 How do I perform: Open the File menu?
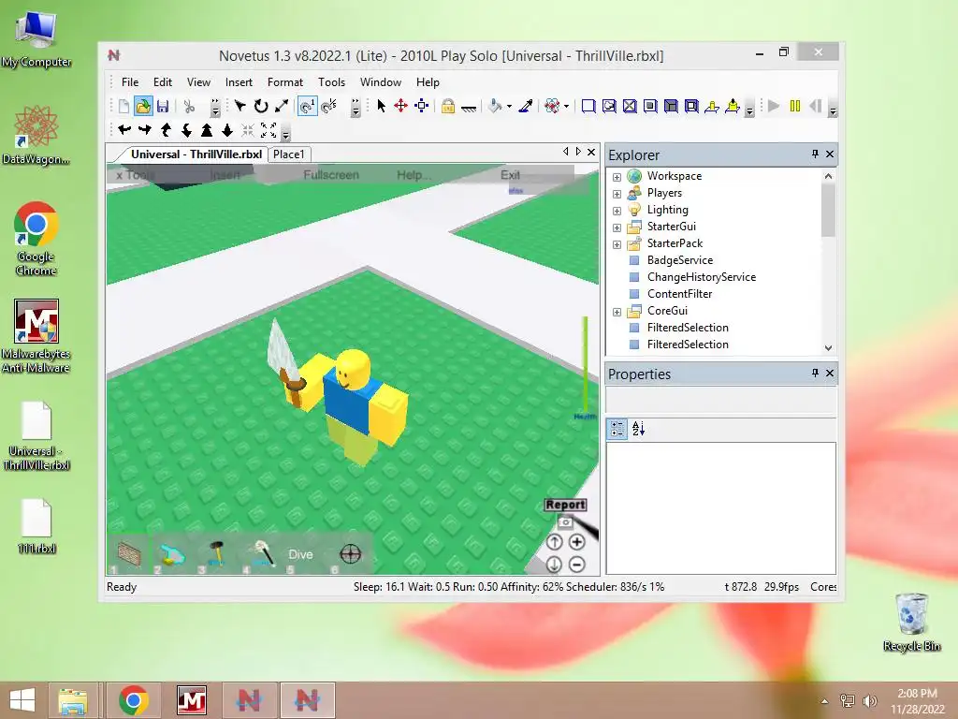tap(129, 82)
